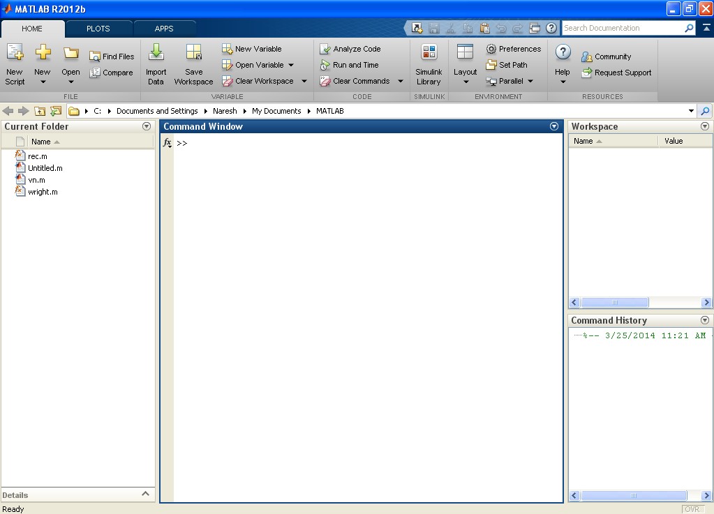Click the Layout icon
The image size is (714, 514).
[465, 52]
